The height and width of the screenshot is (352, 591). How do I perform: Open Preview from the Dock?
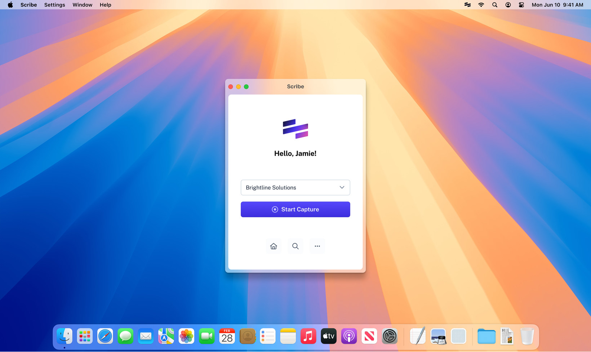[x=438, y=337]
